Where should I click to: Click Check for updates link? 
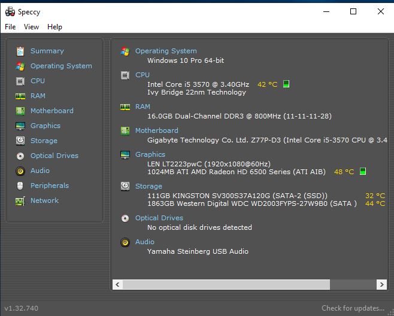[x=353, y=308]
